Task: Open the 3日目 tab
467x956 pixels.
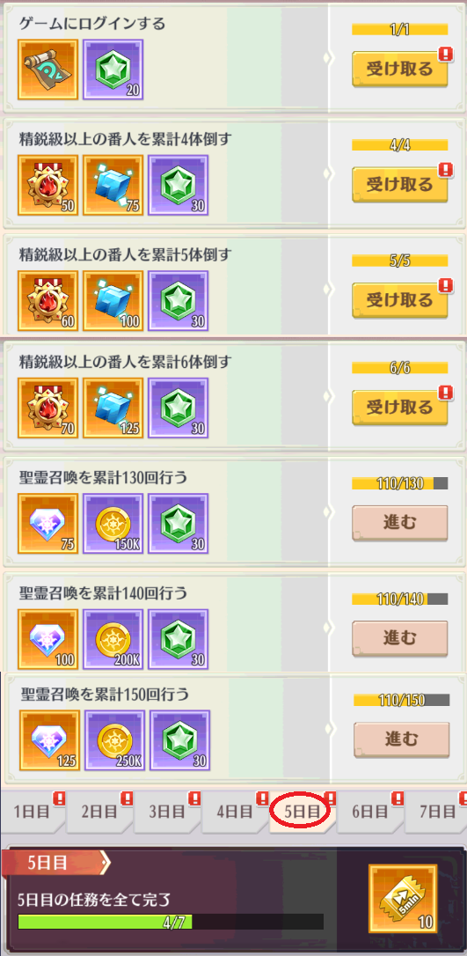Action: (x=167, y=812)
